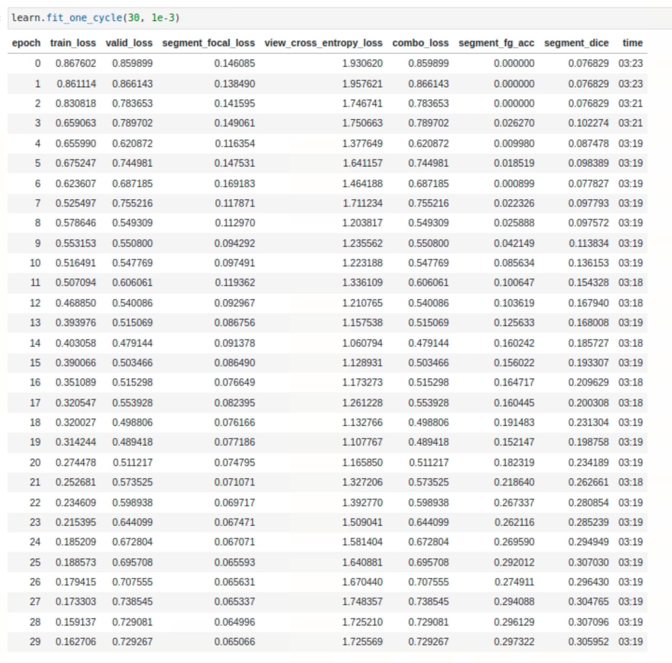672x663 pixels.
Task: Select train_loss value 0.162706
Action: [x=76, y=642]
